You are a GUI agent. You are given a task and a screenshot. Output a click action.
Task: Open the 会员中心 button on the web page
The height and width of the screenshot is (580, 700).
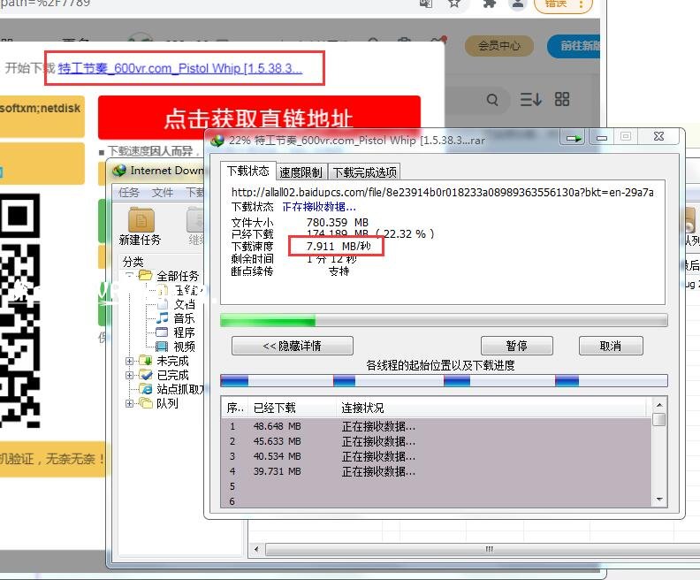pos(499,46)
